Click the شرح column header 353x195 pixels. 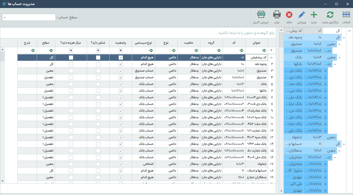(27, 43)
